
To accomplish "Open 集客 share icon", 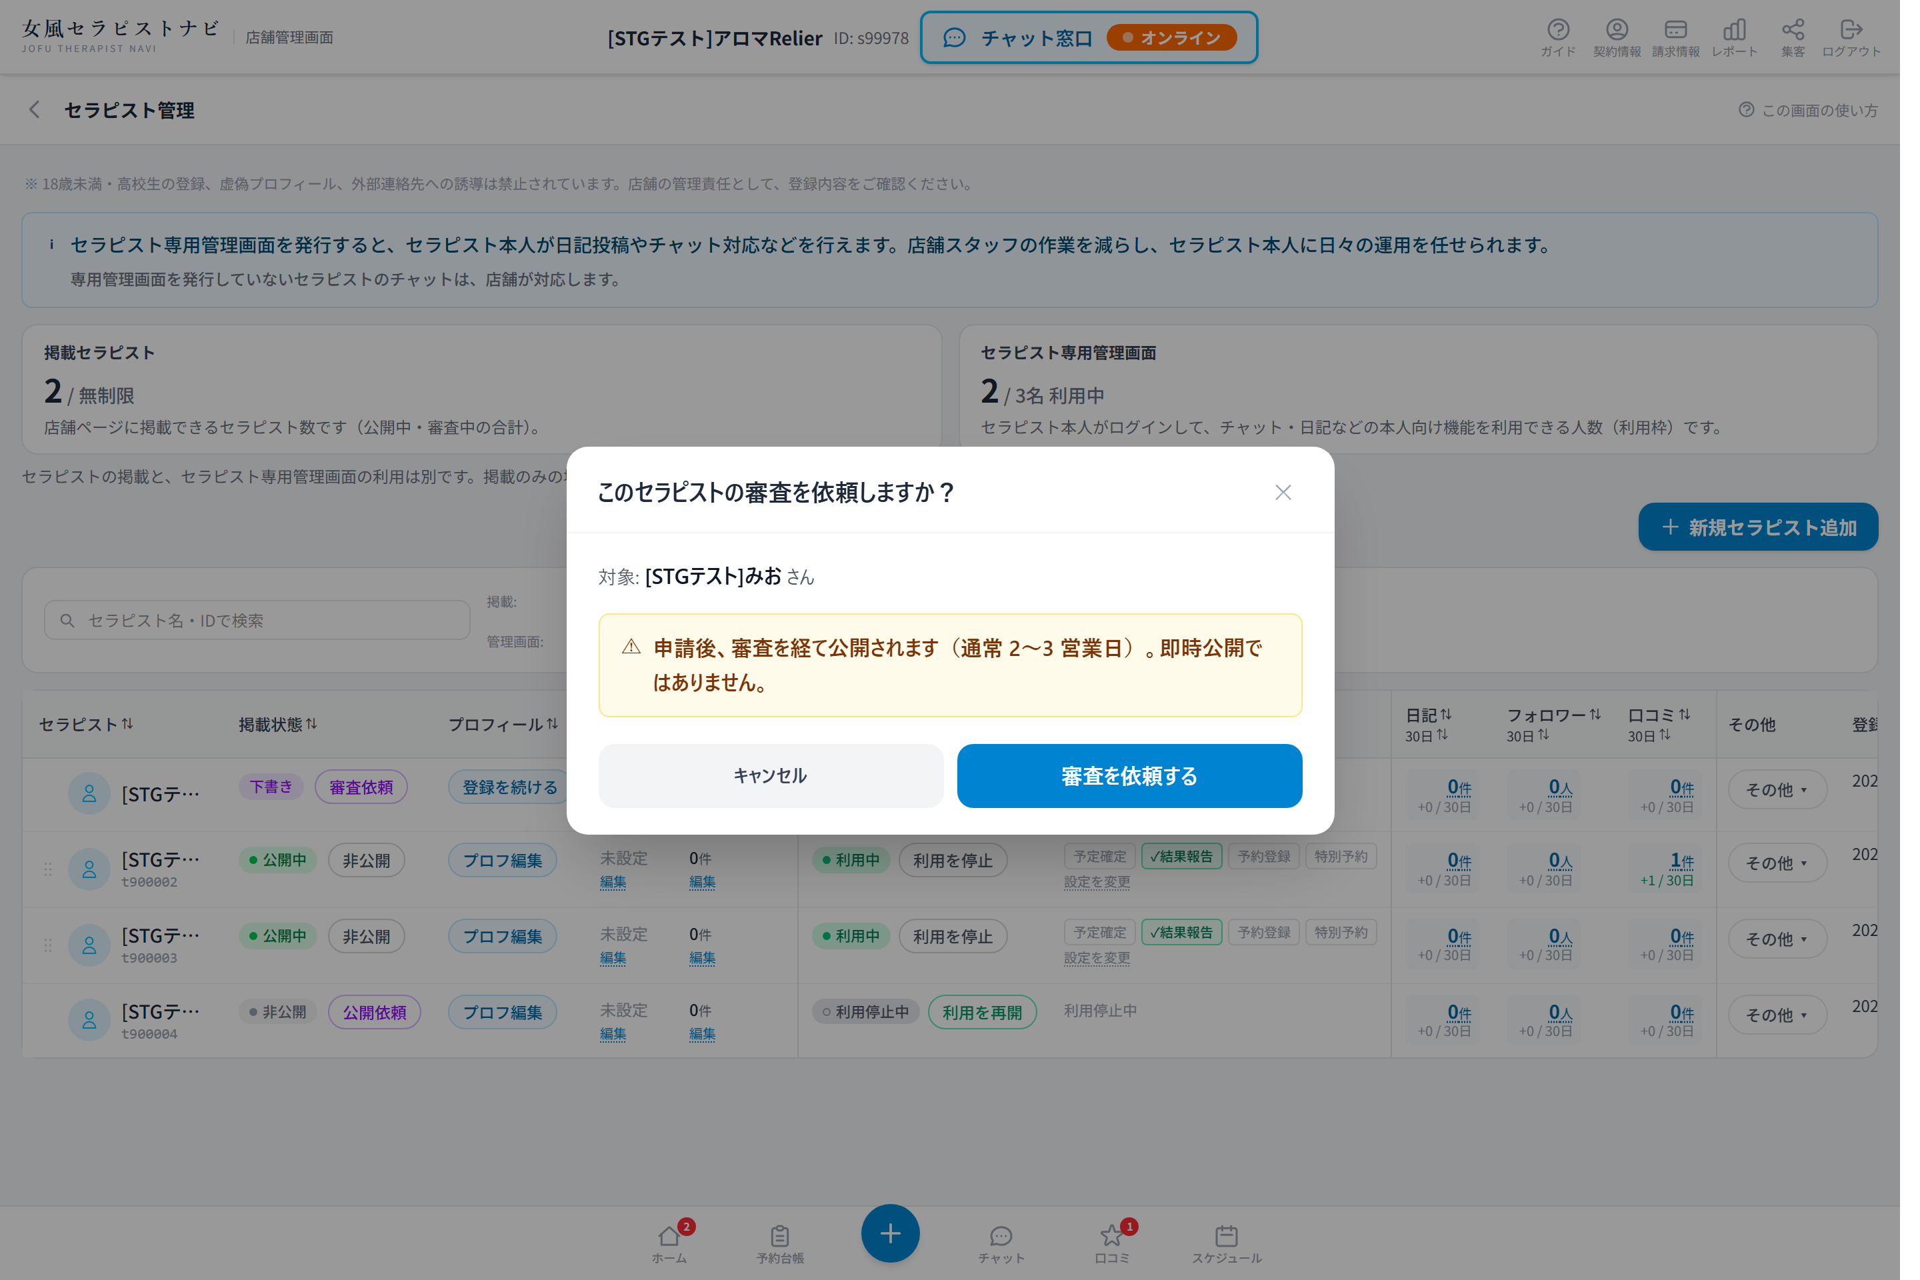I will [x=1793, y=37].
